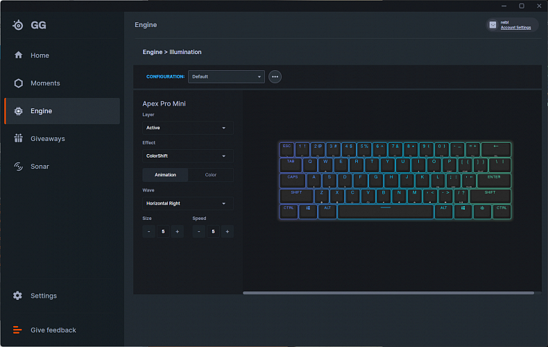Select the Z key on keyboard preview
Viewport: 548px width, 347px height.
click(x=322, y=196)
